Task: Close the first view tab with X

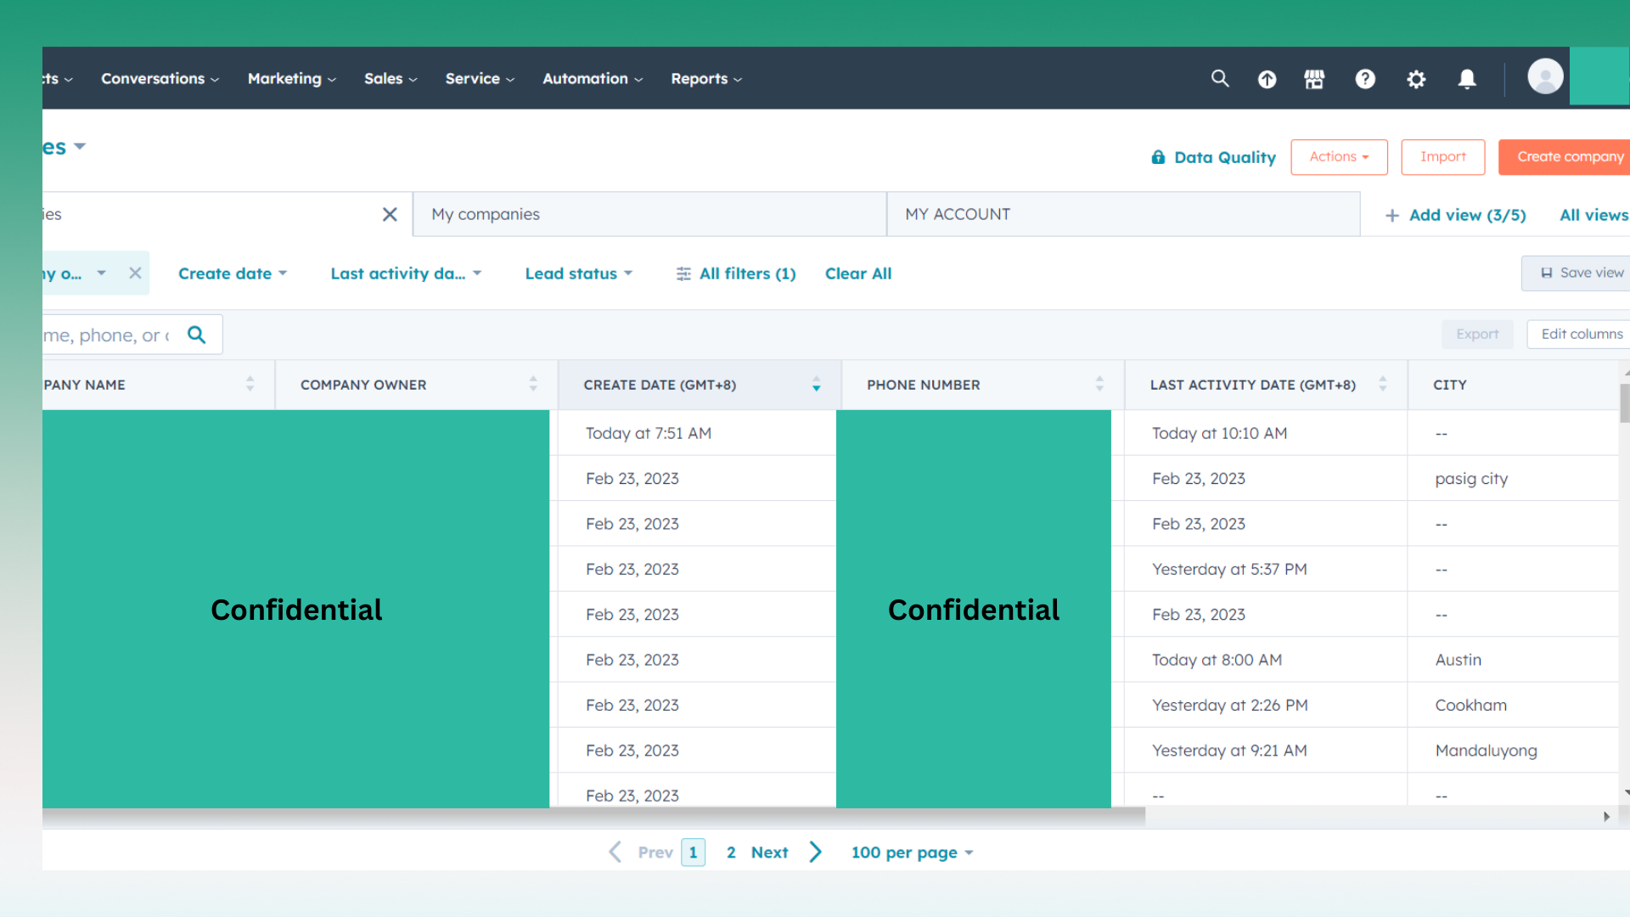Action: click(x=390, y=214)
